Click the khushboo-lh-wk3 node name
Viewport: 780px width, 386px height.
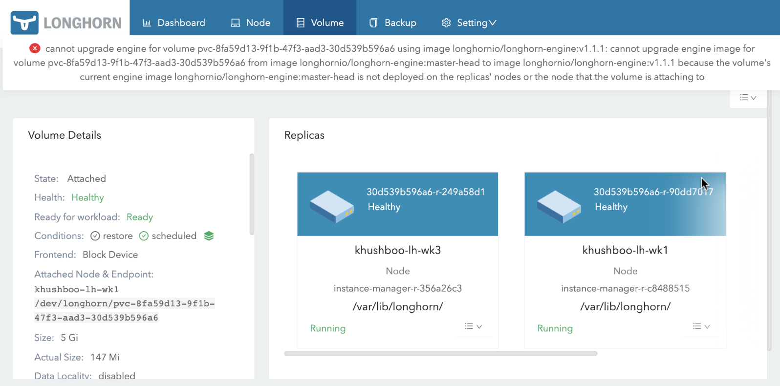click(398, 250)
